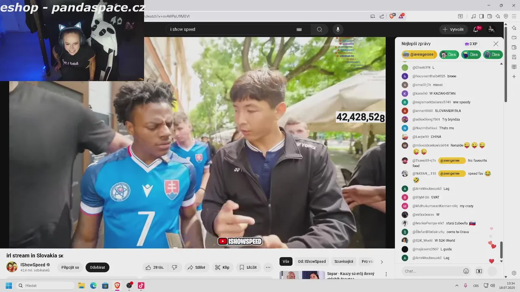Screen dimensions: 520x292
Task: Click the install/cast screen icon in address bar
Action: 373,16
